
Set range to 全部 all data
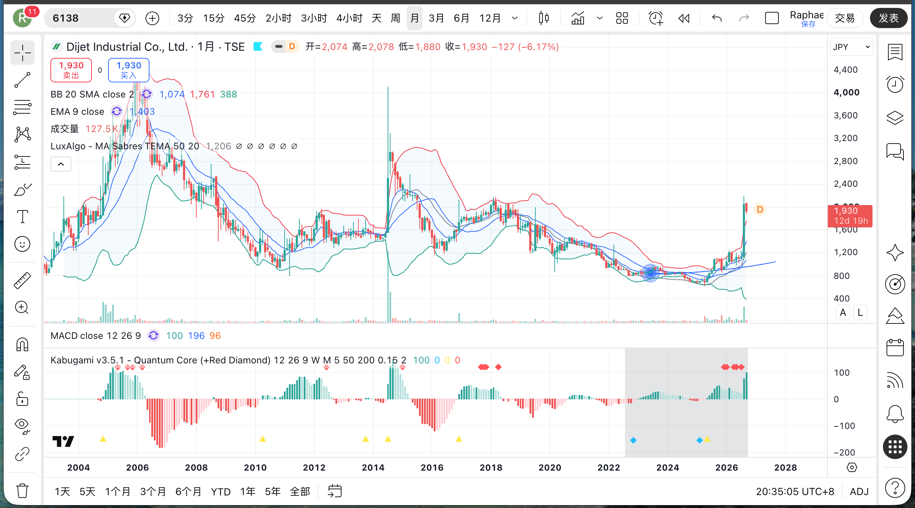point(300,491)
